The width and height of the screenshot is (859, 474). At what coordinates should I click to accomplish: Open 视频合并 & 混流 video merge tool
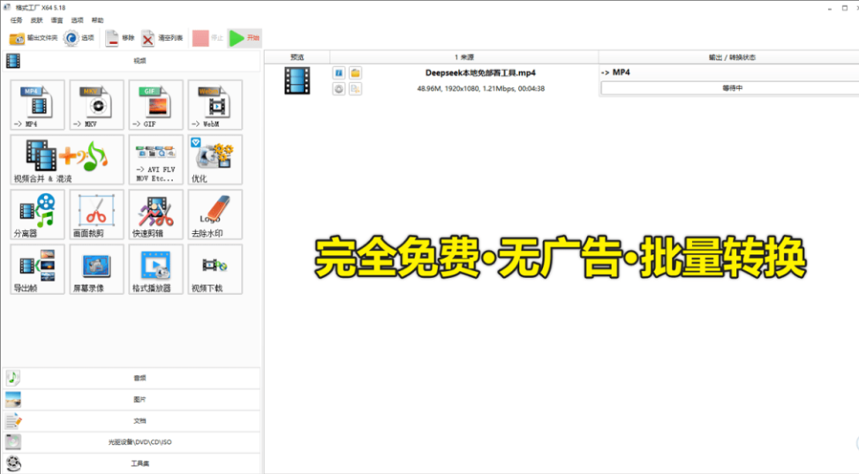pos(67,160)
